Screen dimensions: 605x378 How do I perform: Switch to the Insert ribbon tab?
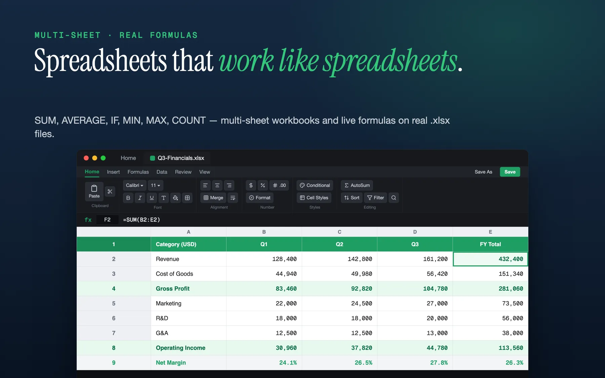(113, 172)
